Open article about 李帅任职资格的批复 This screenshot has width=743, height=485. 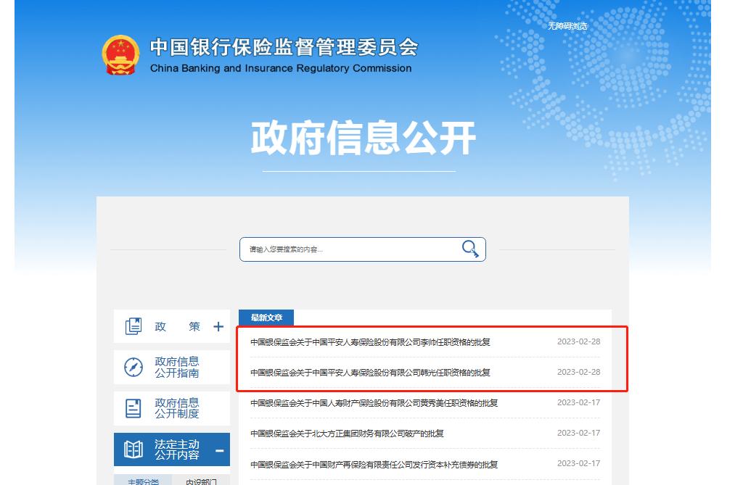[370, 341]
